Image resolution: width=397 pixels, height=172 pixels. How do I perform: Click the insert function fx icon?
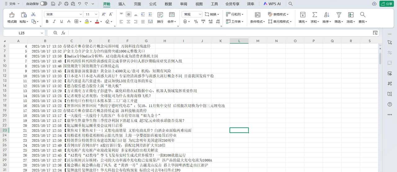tap(63, 33)
